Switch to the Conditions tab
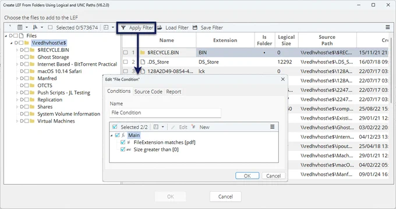Viewport: 396px width, 209px height. tap(119, 91)
